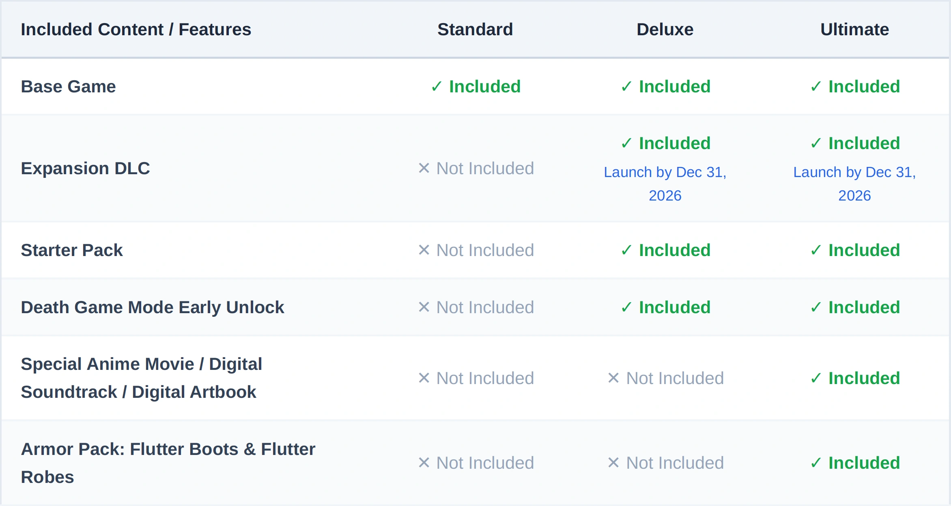
Task: Click the Ultimate Armor Pack checkmark icon
Action: 815,463
